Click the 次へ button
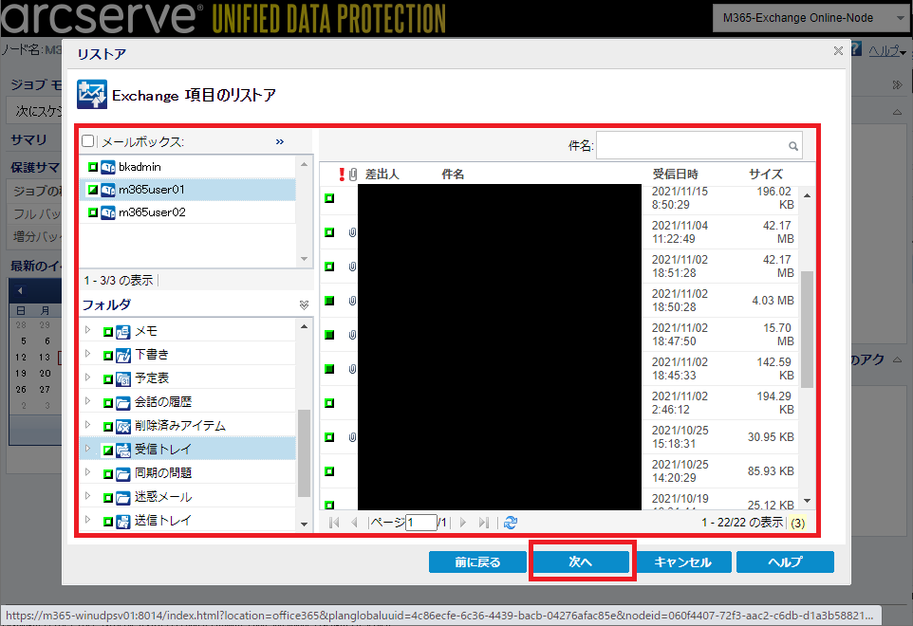 pos(581,562)
